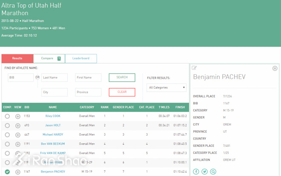
Task: Close the Benjamin PACHEV detail panel
Action: click(x=275, y=68)
